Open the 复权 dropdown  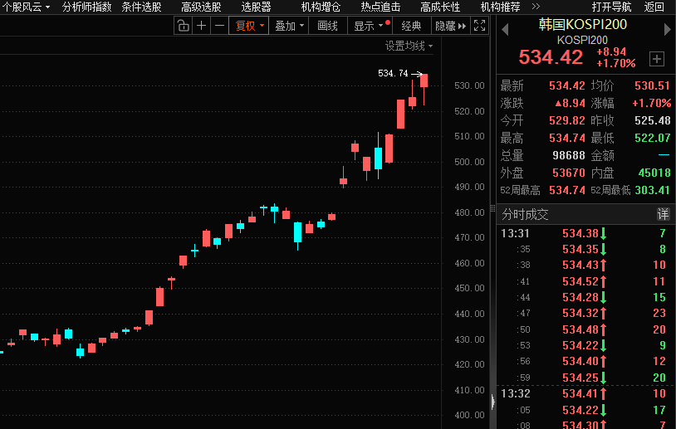tap(249, 26)
